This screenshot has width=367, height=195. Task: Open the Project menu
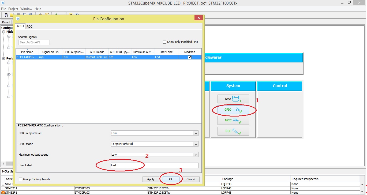coord(13,9)
